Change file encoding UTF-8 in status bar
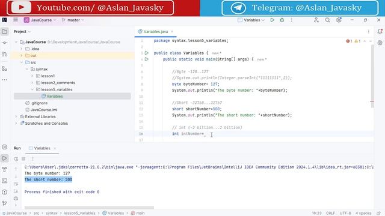The image size is (385, 216). [345, 214]
